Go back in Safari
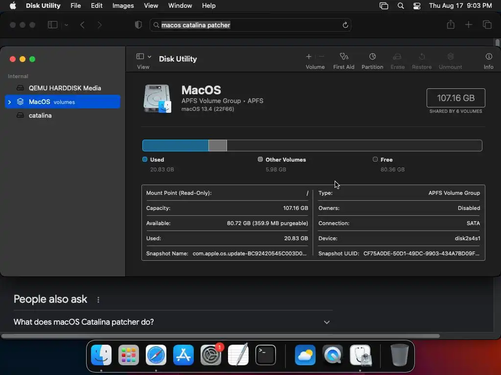The height and width of the screenshot is (375, 501). [x=82, y=24]
